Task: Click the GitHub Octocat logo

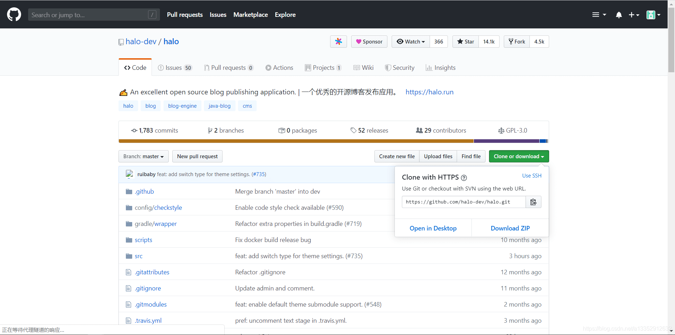Action: click(x=14, y=15)
